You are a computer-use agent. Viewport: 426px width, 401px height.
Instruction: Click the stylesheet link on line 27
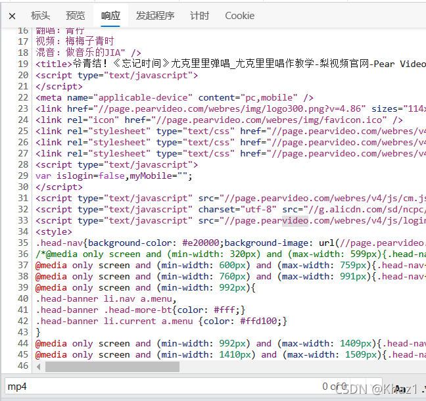[x=230, y=153]
